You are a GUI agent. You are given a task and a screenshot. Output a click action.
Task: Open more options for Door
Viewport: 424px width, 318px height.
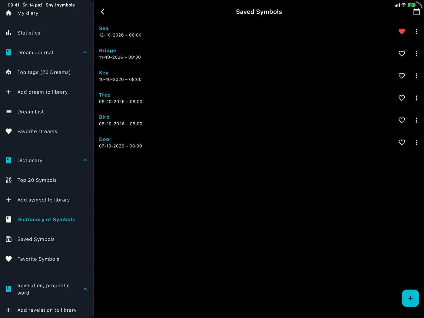tap(416, 142)
